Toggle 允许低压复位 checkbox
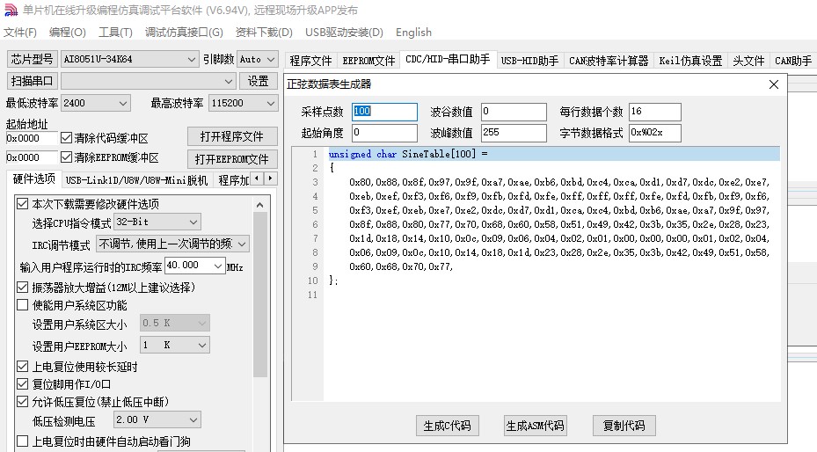 22,402
